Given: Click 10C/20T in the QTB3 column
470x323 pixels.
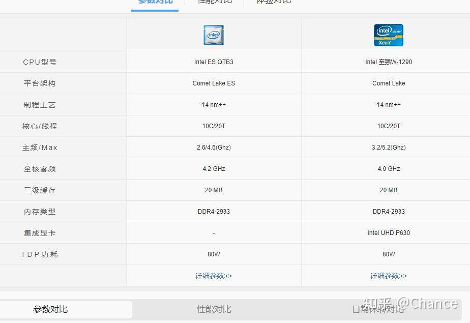Looking at the screenshot, I should (x=214, y=126).
